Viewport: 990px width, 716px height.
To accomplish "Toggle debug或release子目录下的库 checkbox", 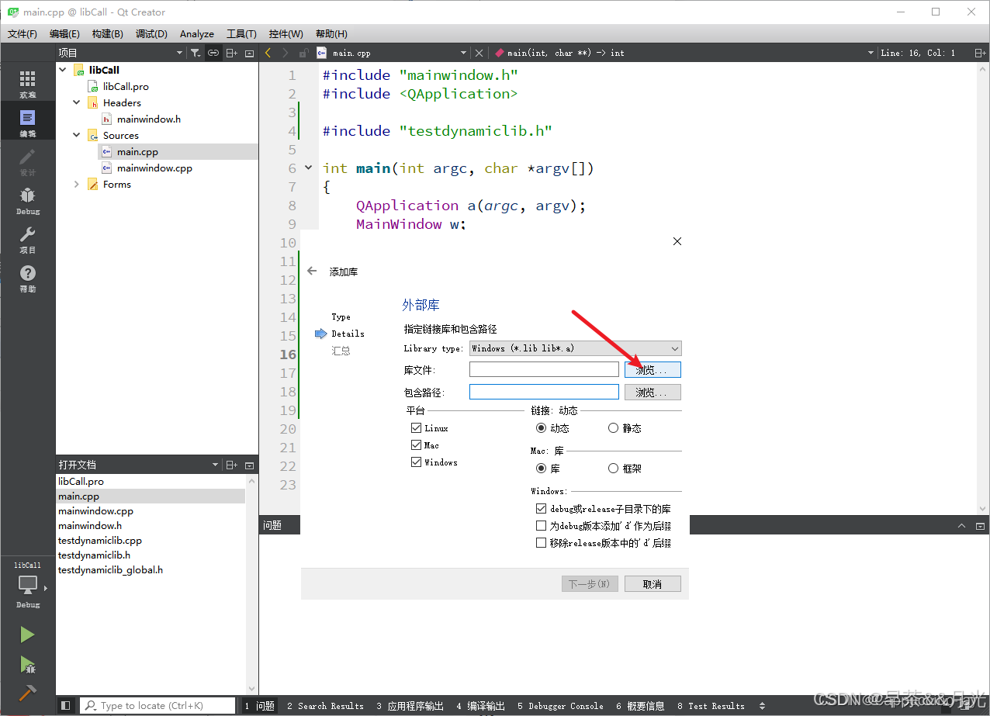I will point(542,509).
